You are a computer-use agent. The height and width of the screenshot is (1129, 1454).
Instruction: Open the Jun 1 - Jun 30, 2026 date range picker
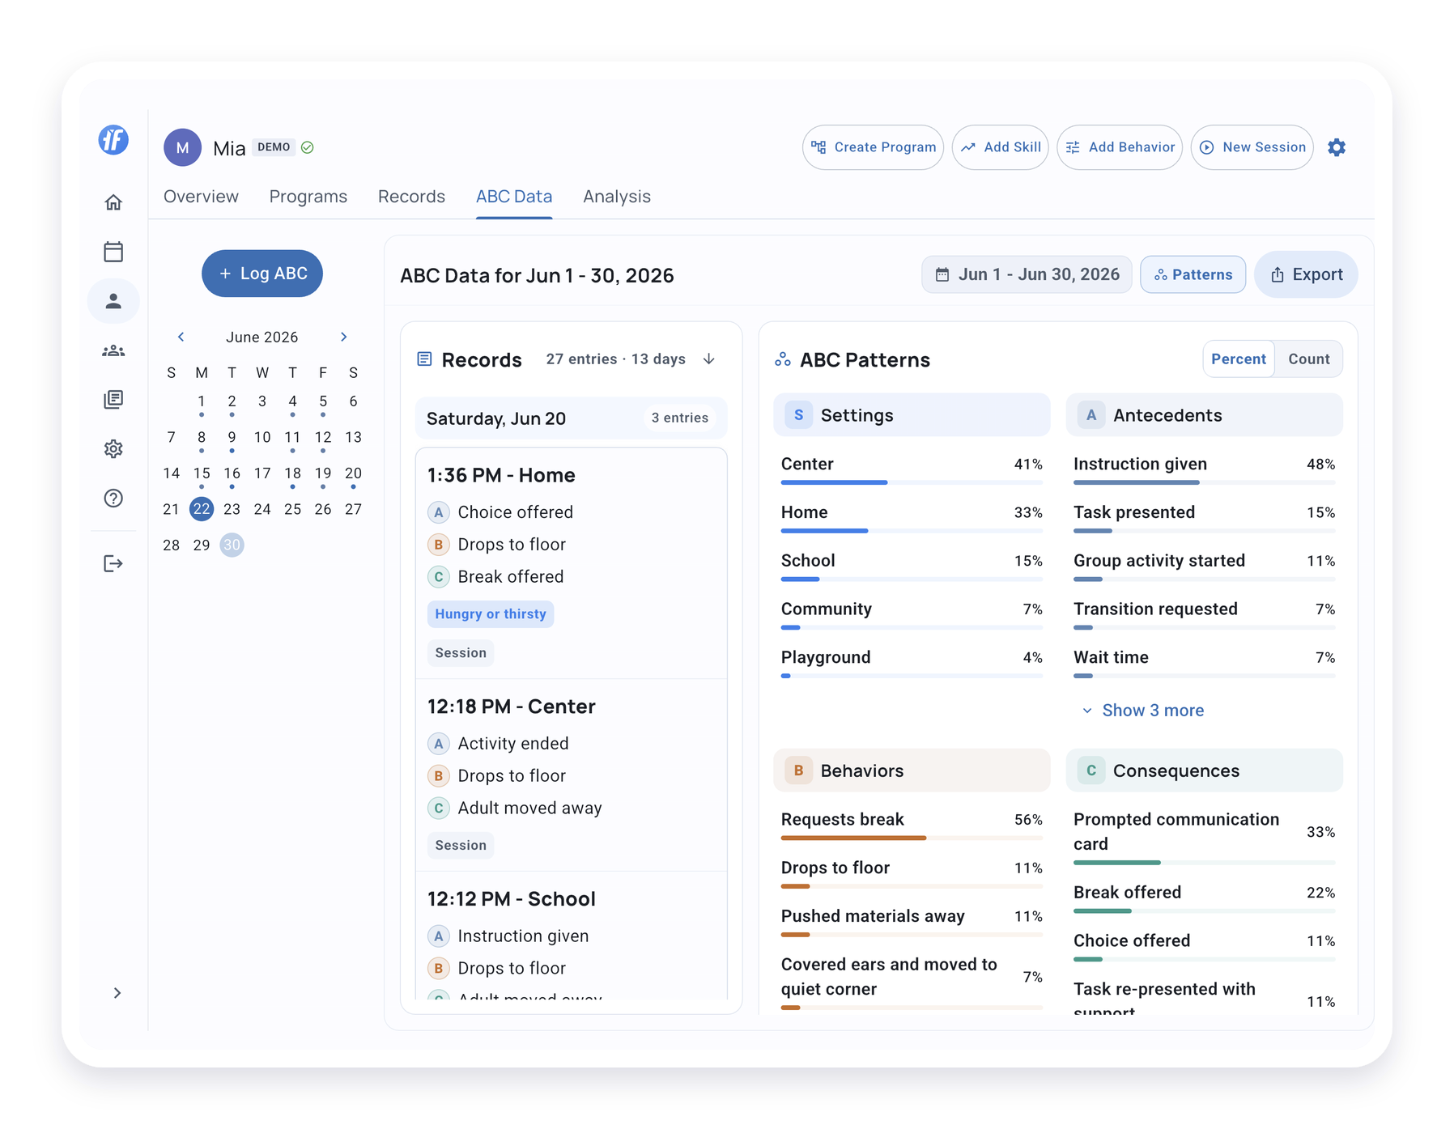(x=1027, y=274)
